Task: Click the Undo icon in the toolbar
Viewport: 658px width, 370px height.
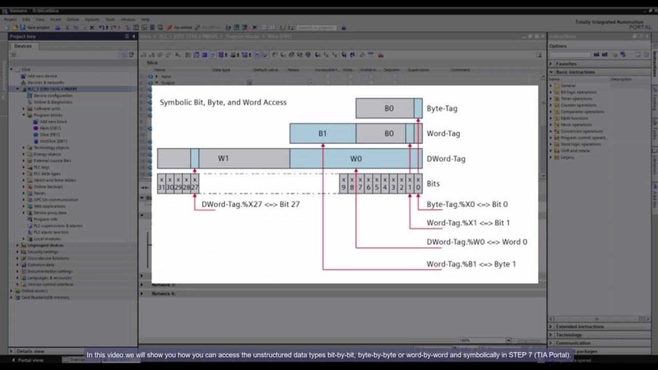Action: coord(101,27)
